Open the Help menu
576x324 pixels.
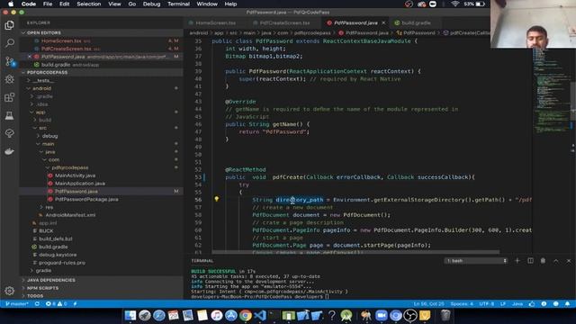point(230,4)
